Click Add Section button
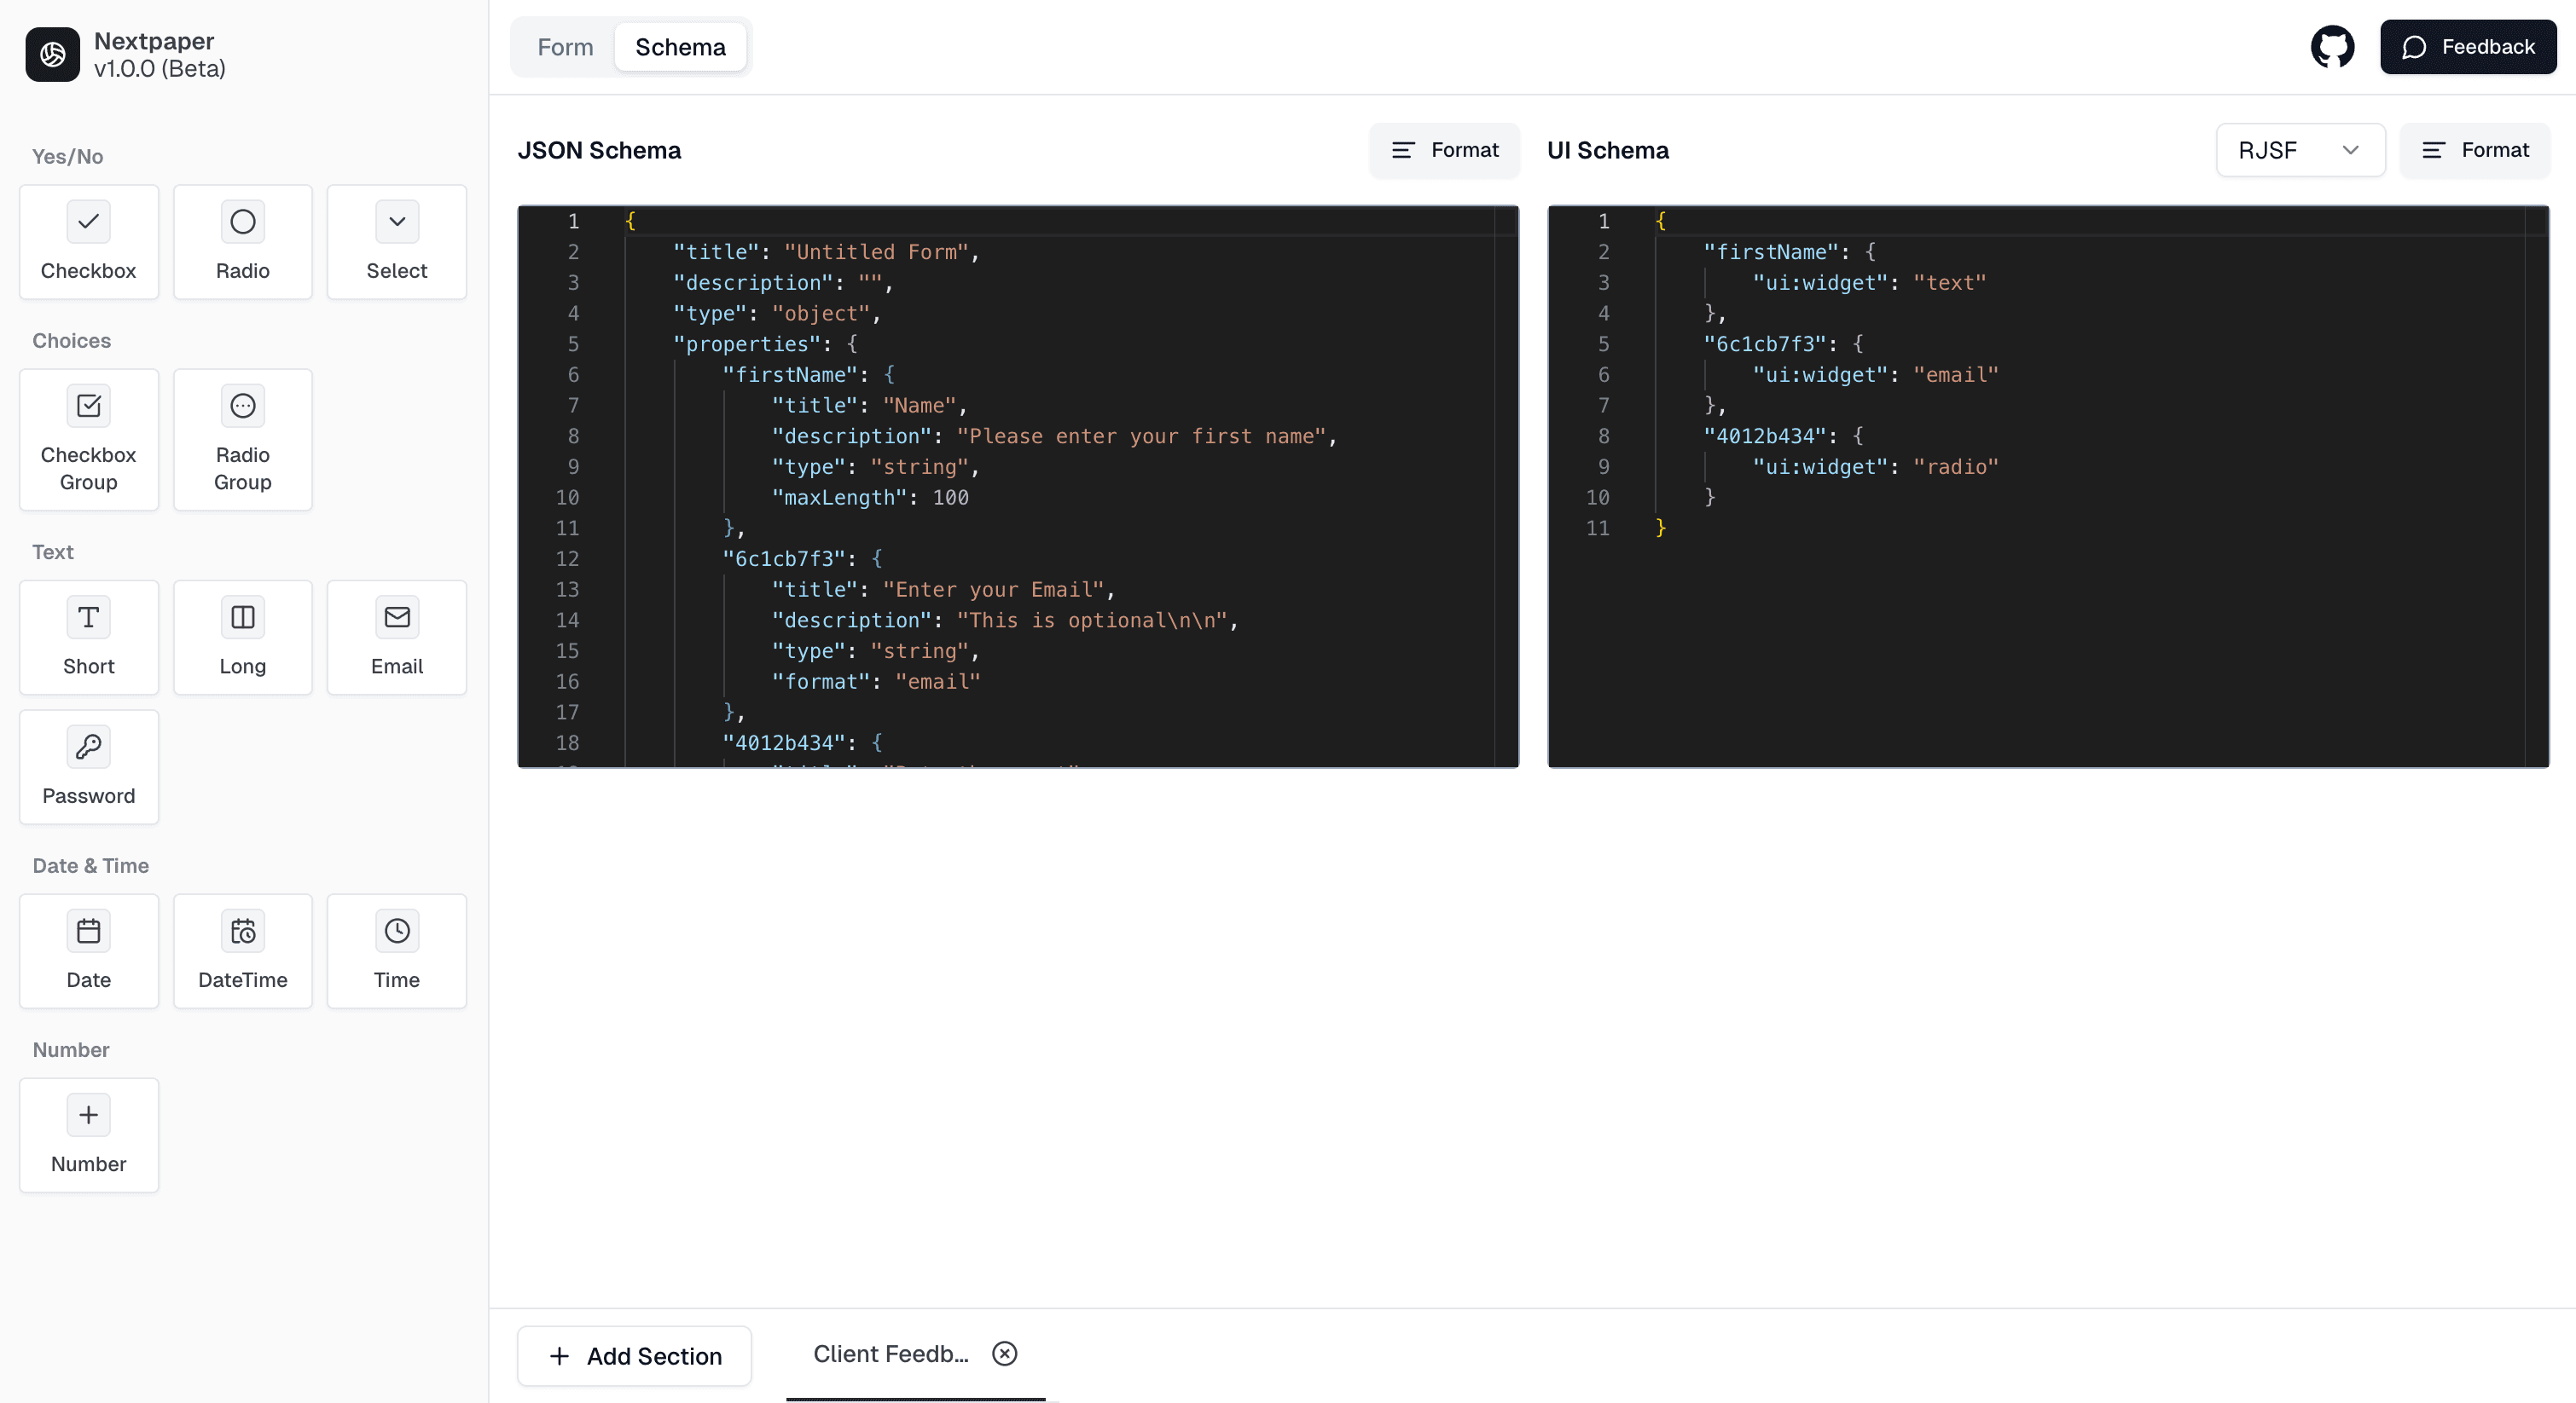Viewport: 2576px width, 1403px height. tap(634, 1356)
